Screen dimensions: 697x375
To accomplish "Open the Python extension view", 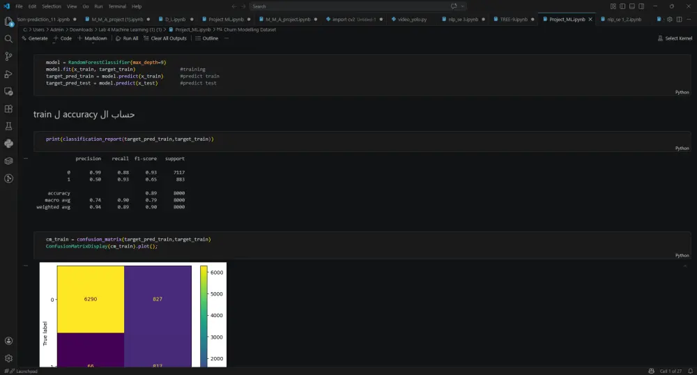I will 8,144.
